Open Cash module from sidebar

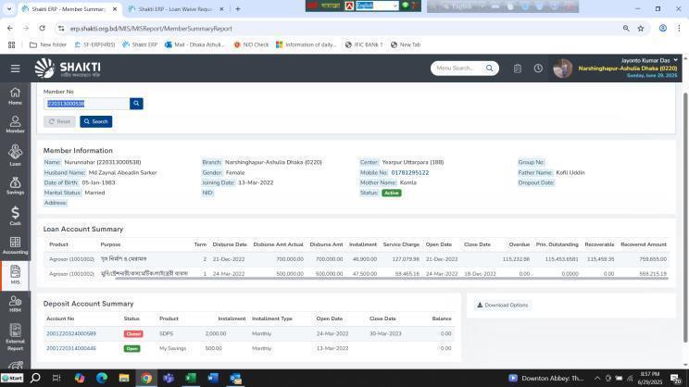[15, 216]
